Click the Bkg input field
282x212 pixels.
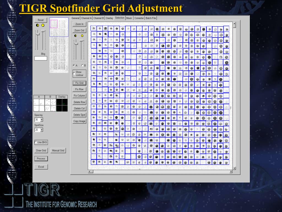tap(41, 58)
